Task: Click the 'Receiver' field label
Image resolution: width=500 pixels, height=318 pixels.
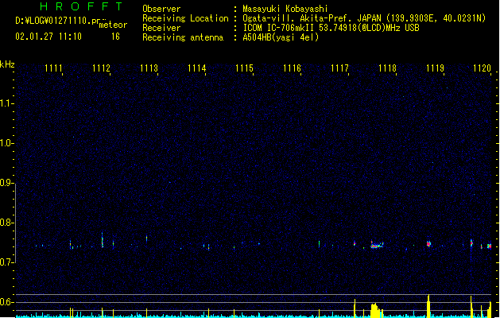Action: point(161,28)
